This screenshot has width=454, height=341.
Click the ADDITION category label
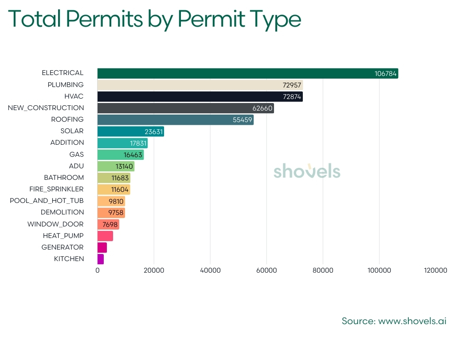click(67, 143)
